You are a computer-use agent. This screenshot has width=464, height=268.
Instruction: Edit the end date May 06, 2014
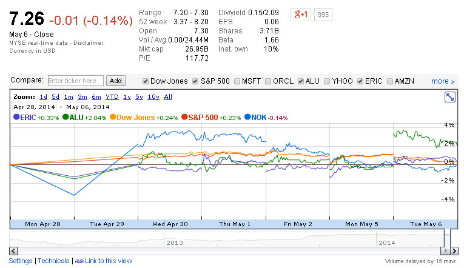88,107
